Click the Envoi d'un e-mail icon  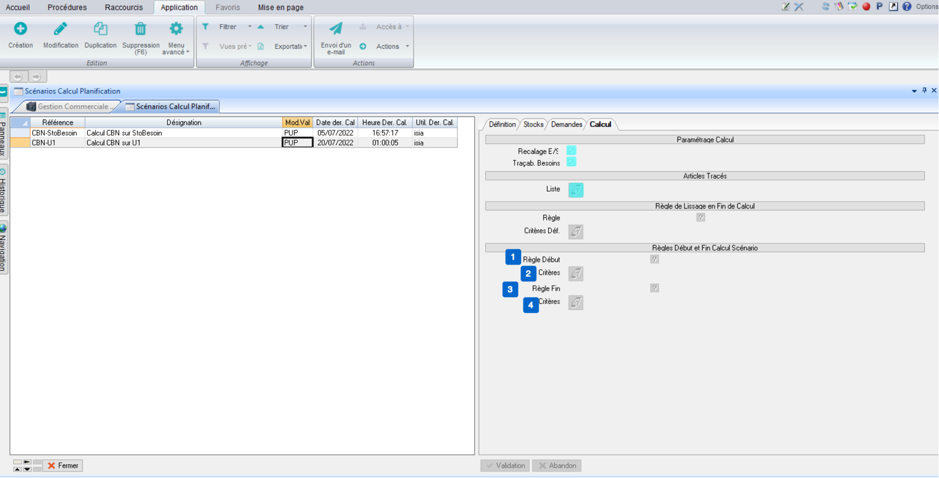(336, 29)
